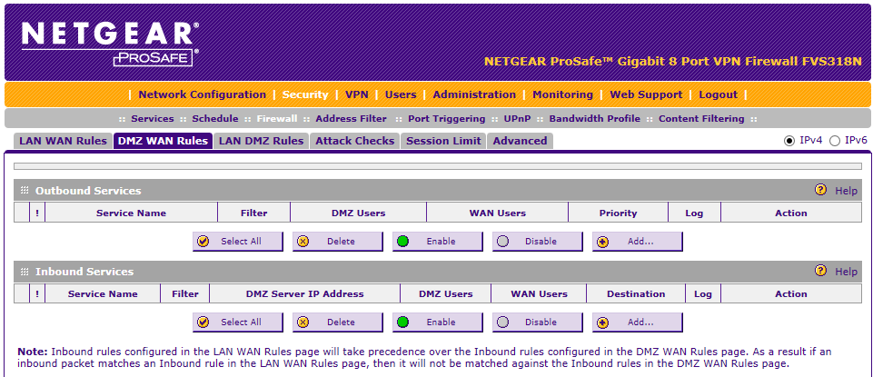
Task: Click the Outbound Services section grip icon
Action: click(25, 191)
